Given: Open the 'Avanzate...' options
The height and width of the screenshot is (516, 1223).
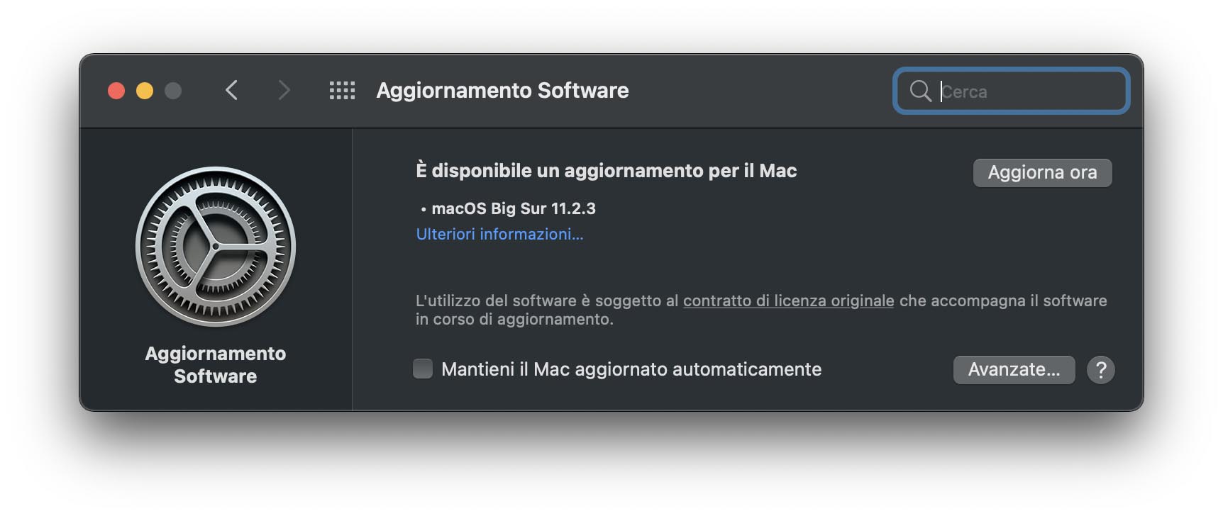Looking at the screenshot, I should pyautogui.click(x=1014, y=370).
